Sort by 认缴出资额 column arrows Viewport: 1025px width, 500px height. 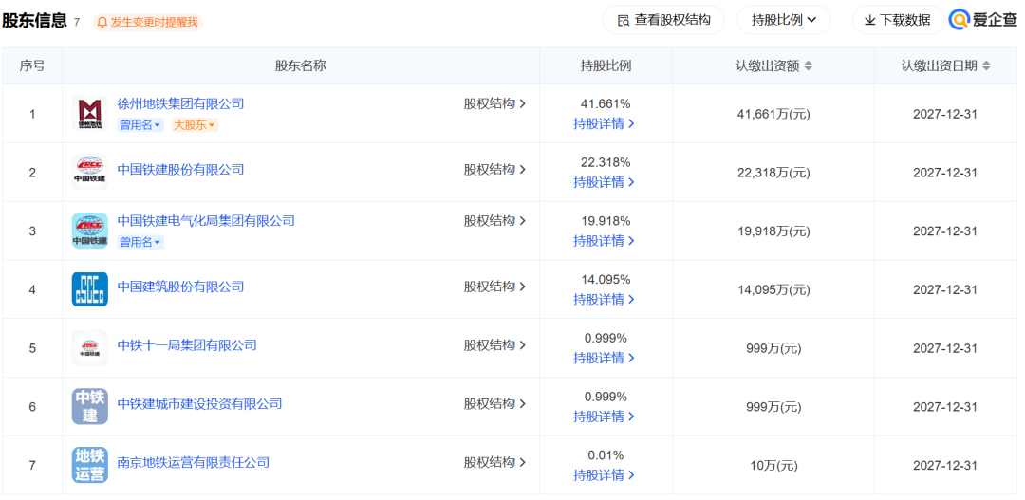point(809,65)
